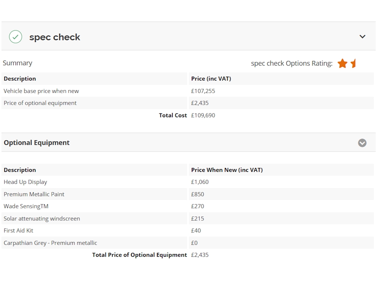
Task: Collapse the Optional Equipment section arrow
Action: (x=362, y=143)
